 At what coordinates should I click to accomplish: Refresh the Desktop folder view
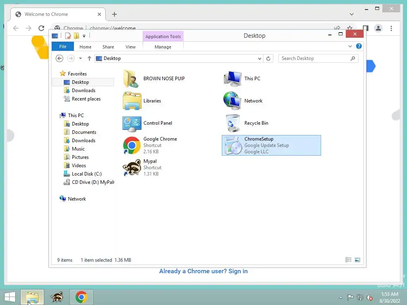(x=268, y=58)
